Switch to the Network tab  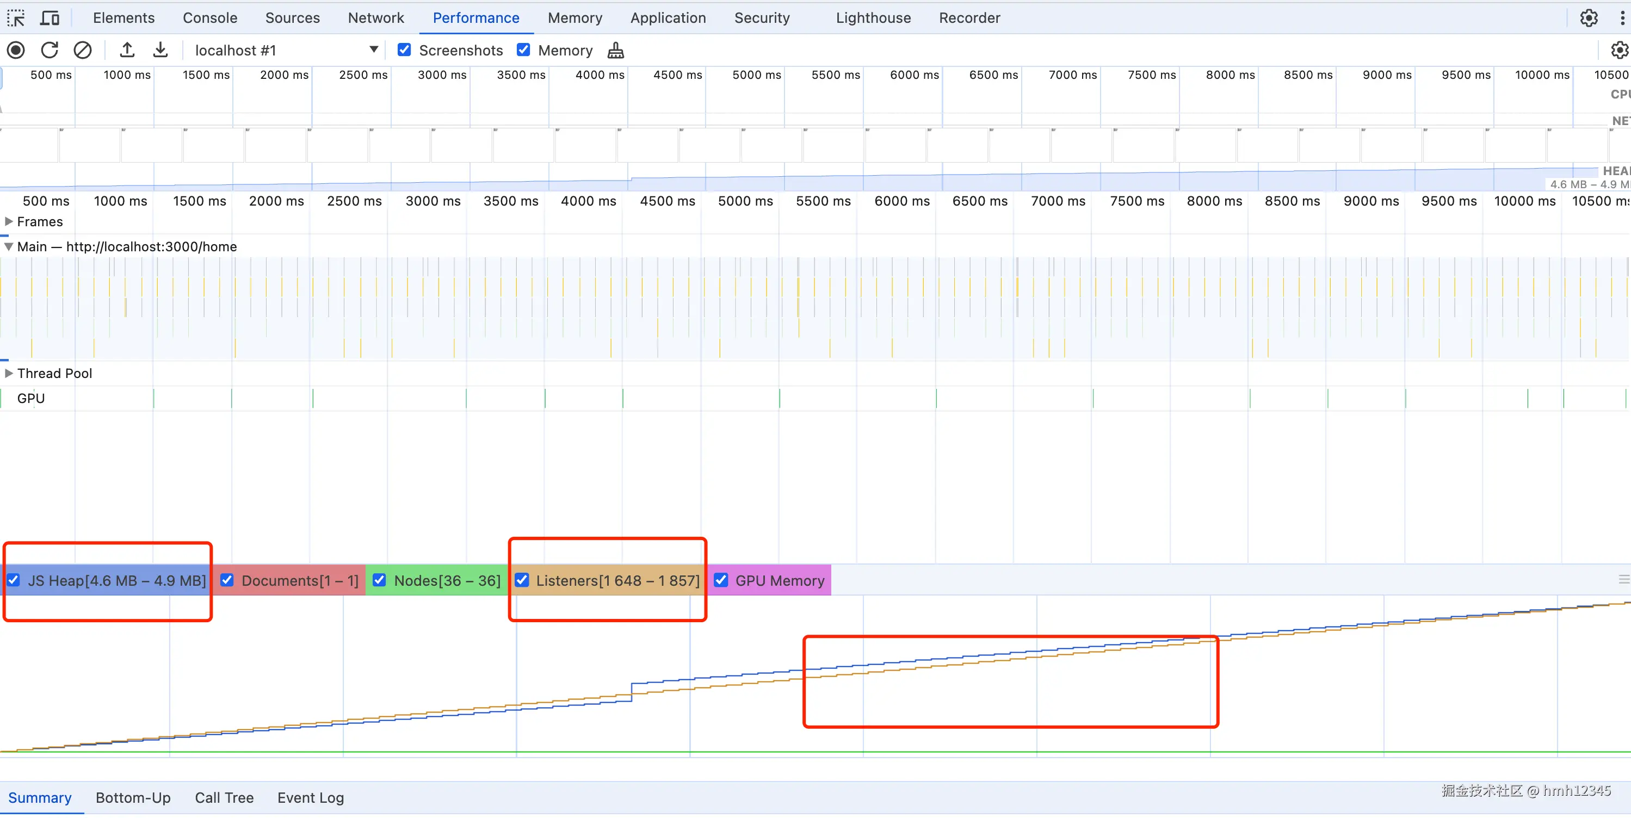[375, 18]
